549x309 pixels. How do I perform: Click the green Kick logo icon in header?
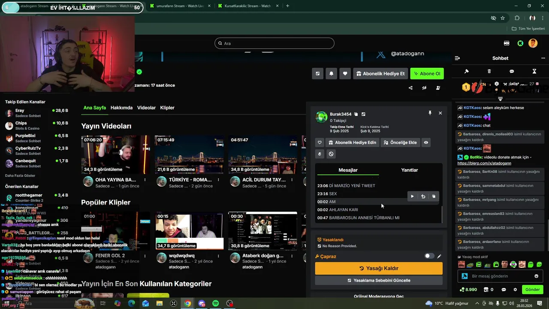(x=520, y=43)
